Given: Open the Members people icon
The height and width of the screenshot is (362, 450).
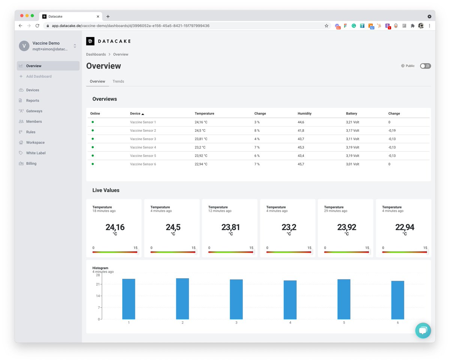Looking at the screenshot, I should 21,122.
